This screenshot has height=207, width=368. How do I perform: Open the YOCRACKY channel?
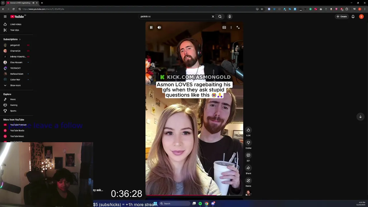[16, 68]
